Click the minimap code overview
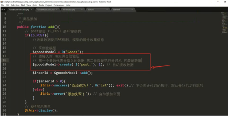The width and height of the screenshot is (228, 116). point(224,23)
